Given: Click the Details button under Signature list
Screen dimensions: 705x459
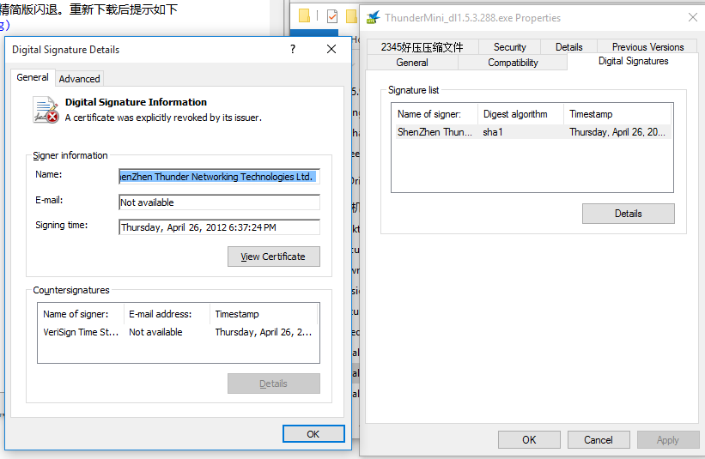Looking at the screenshot, I should (x=628, y=214).
